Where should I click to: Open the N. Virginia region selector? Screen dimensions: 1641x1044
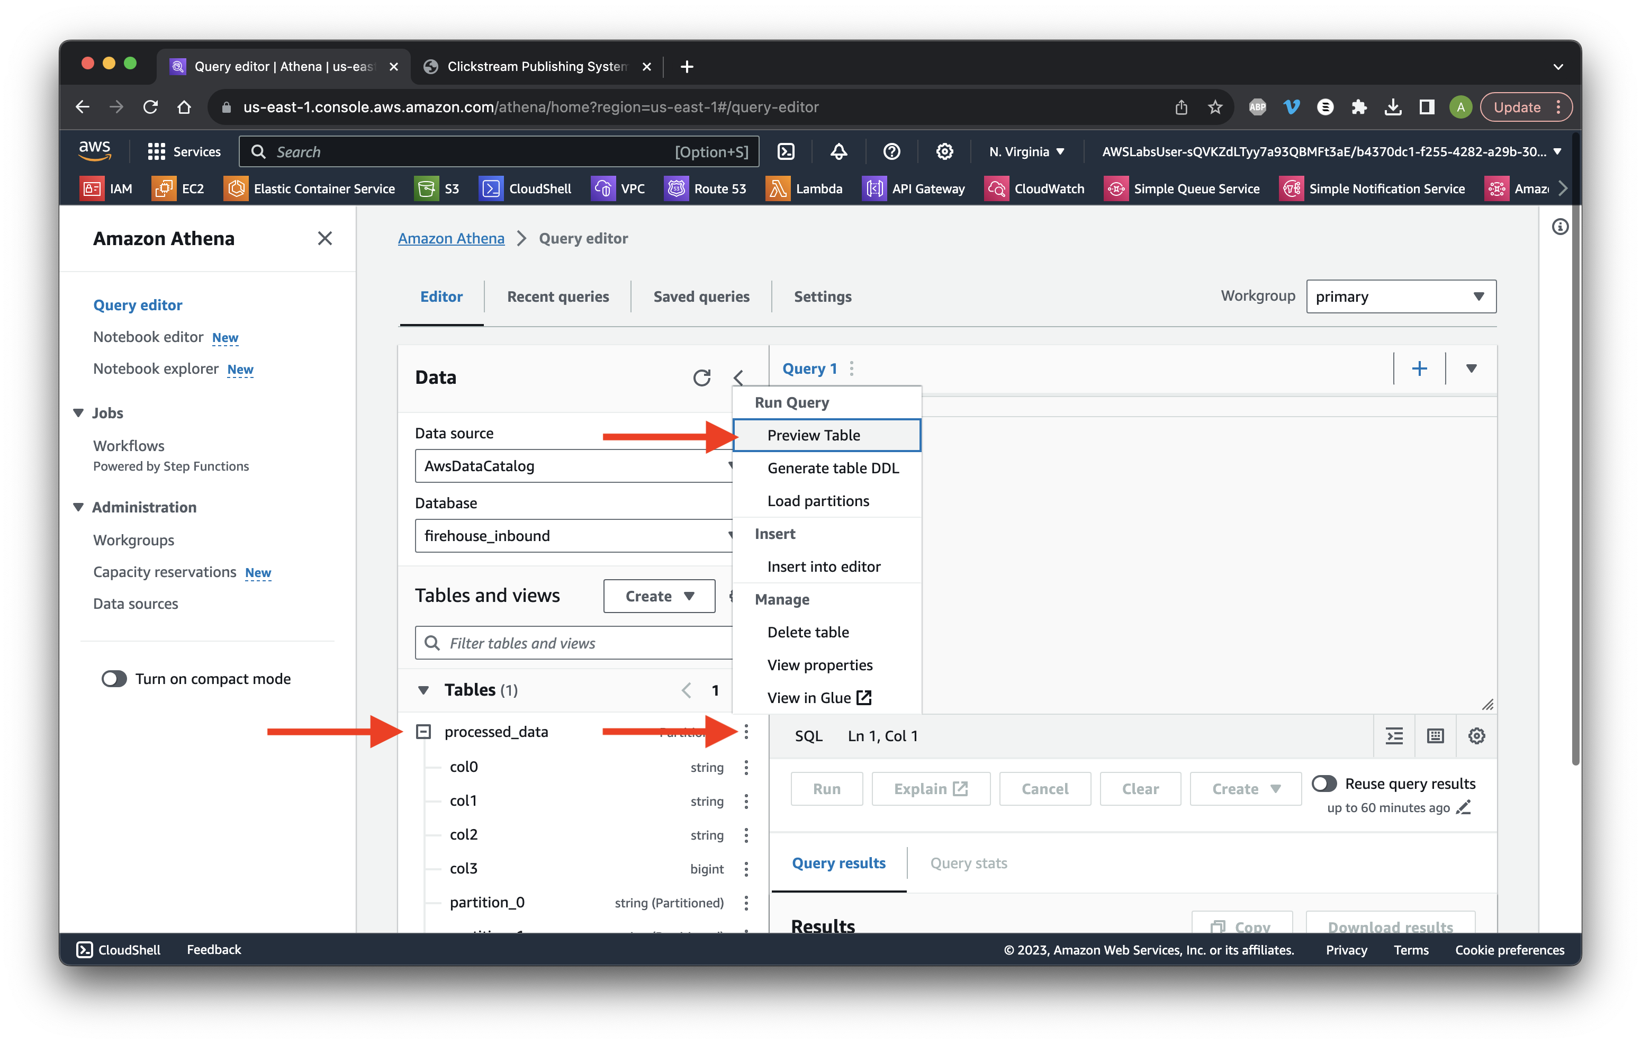[x=1026, y=151]
